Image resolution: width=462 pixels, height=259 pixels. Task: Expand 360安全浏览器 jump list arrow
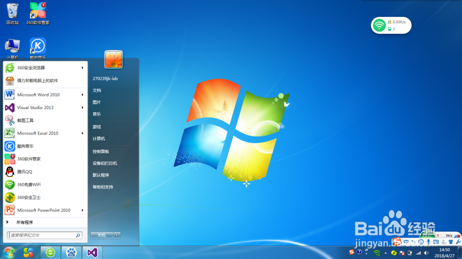click(83, 68)
